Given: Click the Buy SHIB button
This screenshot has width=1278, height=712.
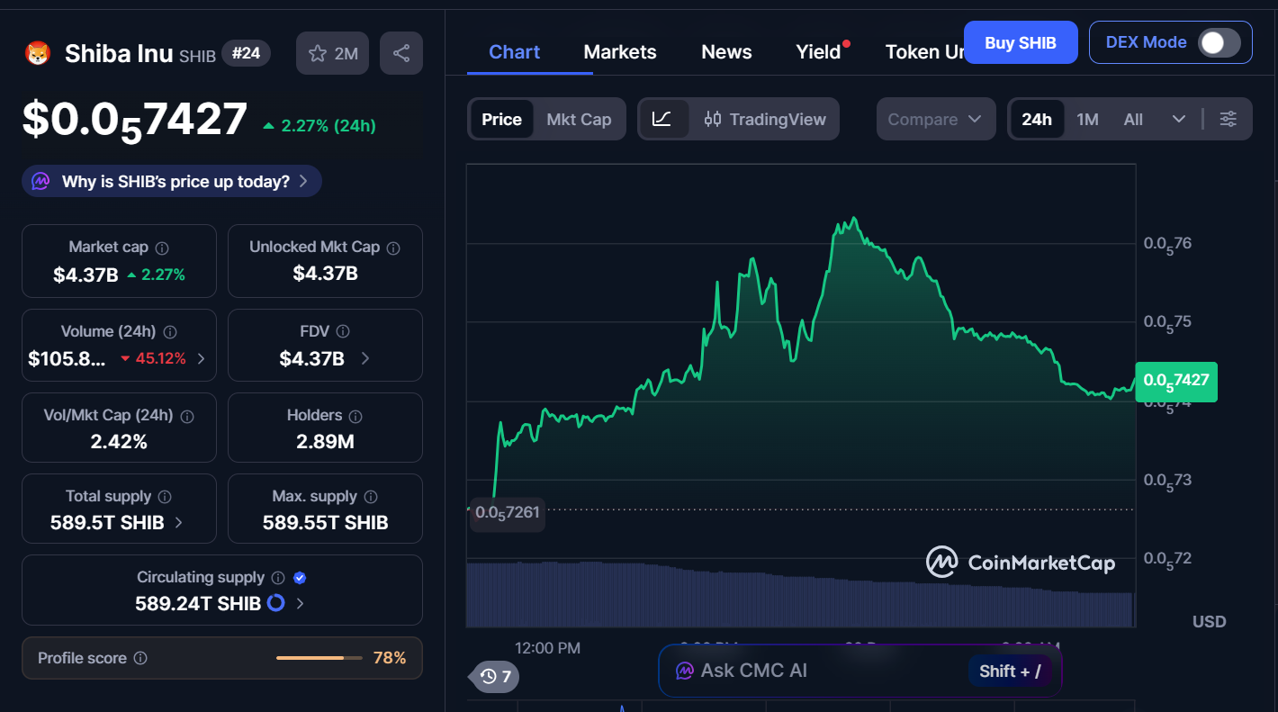Looking at the screenshot, I should point(1020,42).
